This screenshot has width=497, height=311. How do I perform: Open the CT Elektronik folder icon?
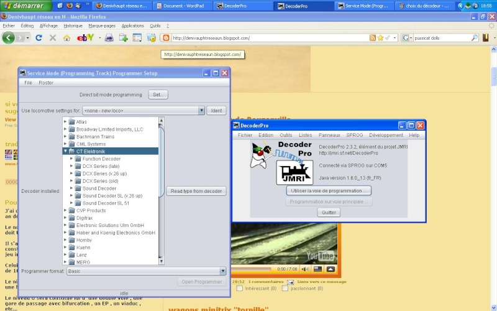pyautogui.click(x=71, y=151)
